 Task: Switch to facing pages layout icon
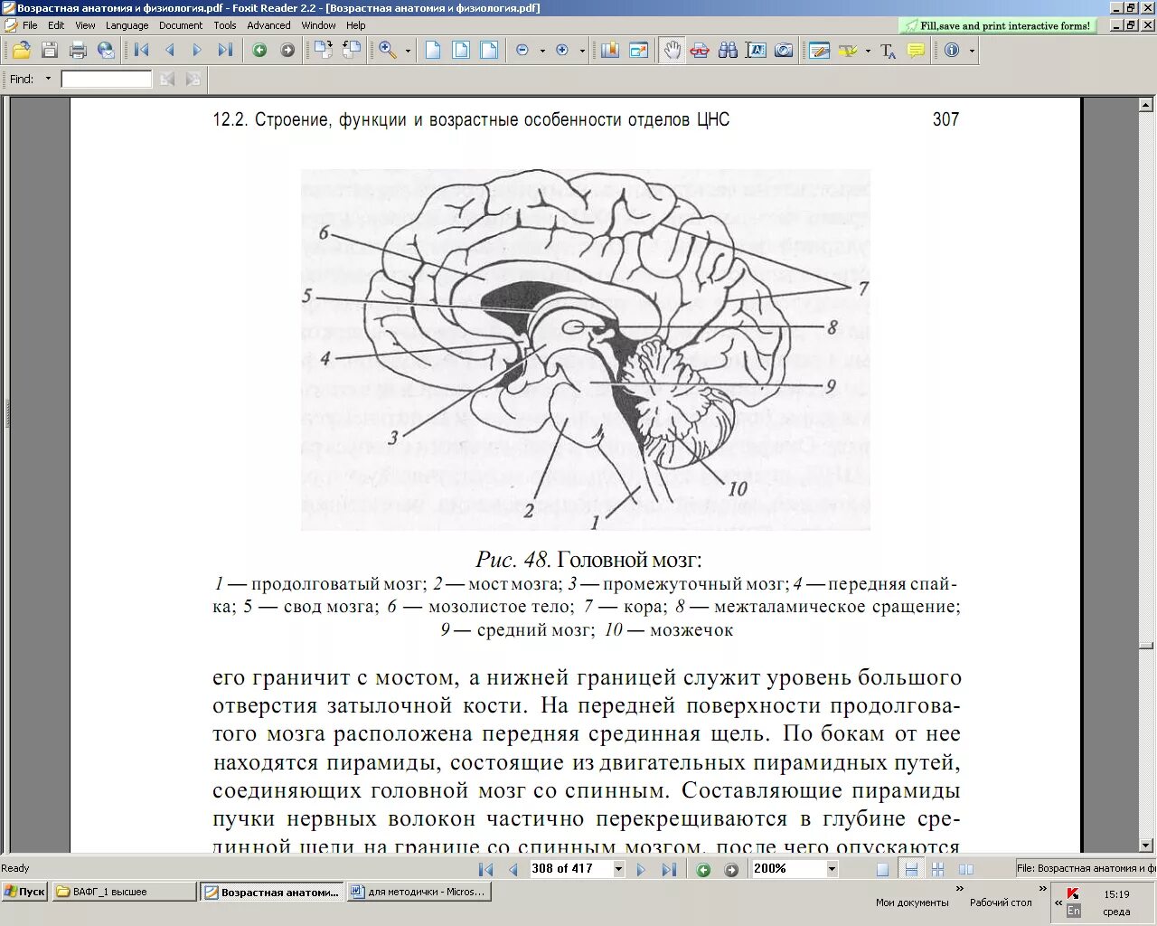point(966,869)
